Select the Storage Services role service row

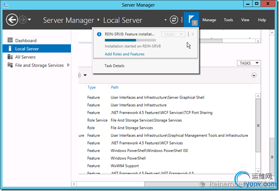(x=166, y=120)
